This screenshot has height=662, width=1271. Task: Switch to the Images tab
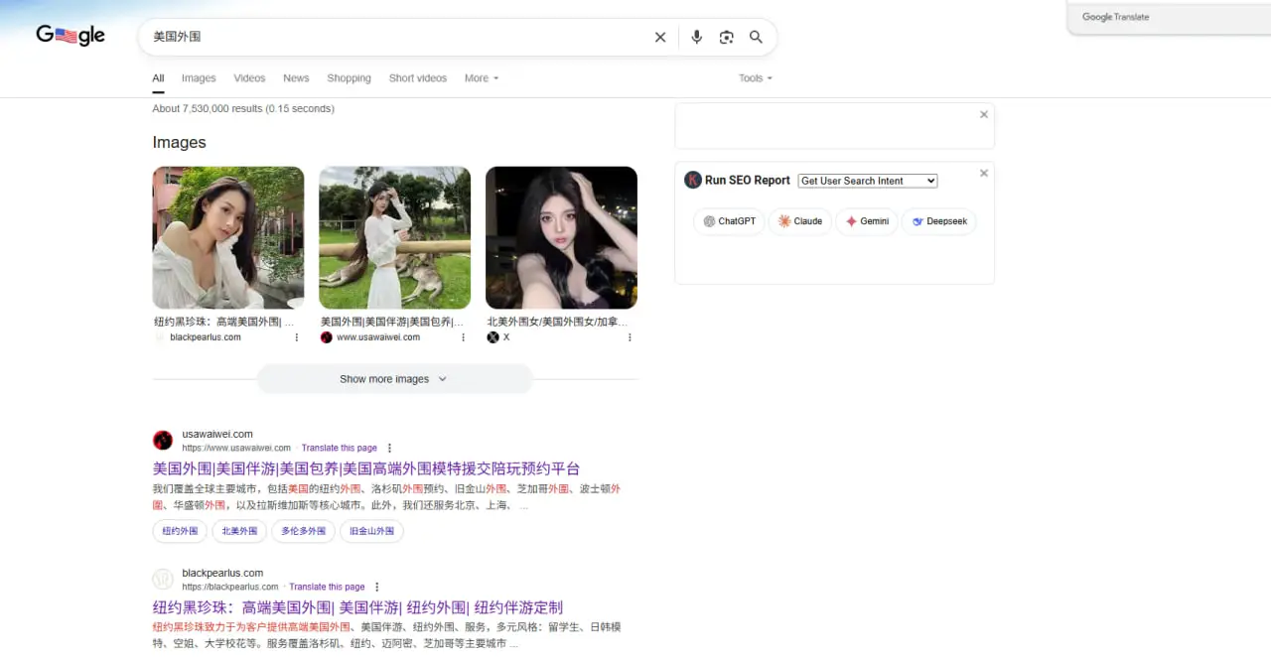199,78
